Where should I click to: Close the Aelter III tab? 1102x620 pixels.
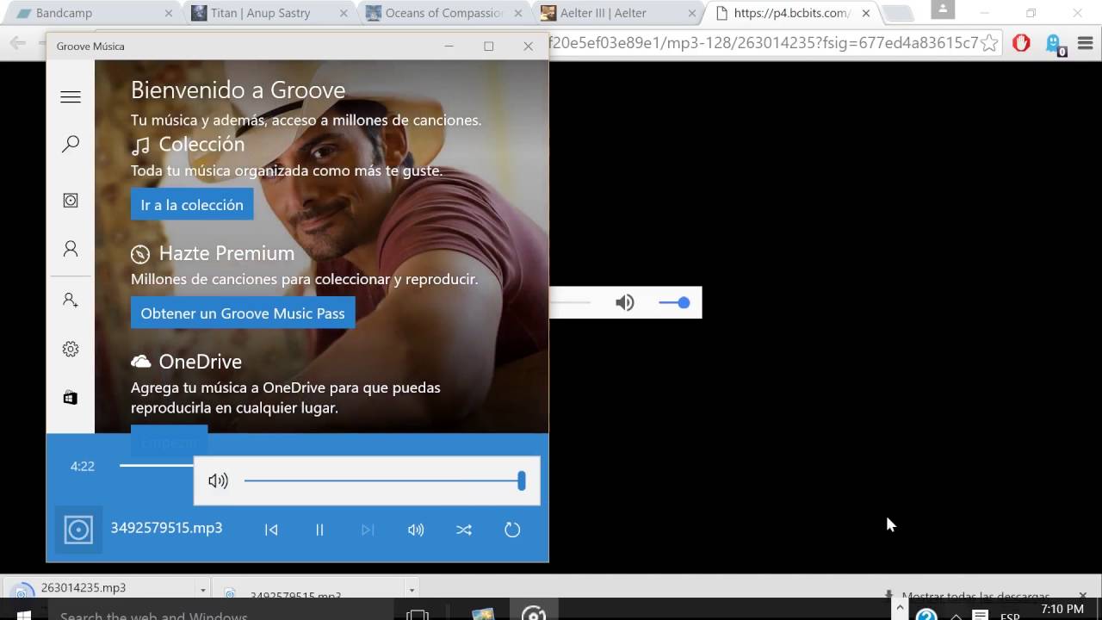tap(692, 13)
